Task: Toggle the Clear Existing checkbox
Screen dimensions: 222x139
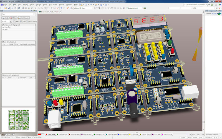Action: (x=27, y=21)
